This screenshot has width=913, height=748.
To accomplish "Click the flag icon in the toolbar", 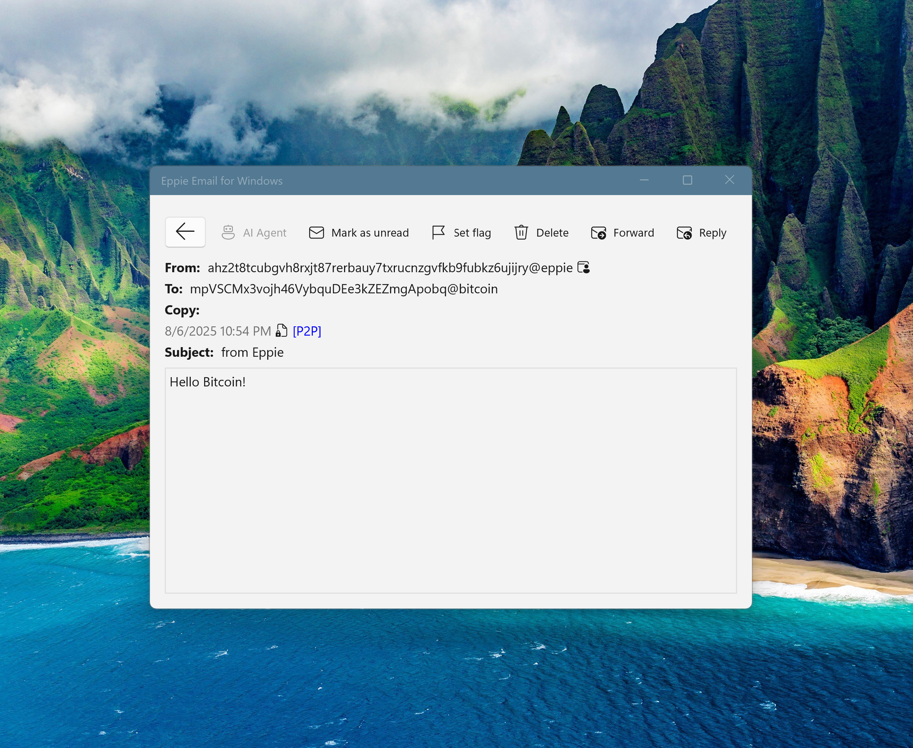I will click(438, 233).
